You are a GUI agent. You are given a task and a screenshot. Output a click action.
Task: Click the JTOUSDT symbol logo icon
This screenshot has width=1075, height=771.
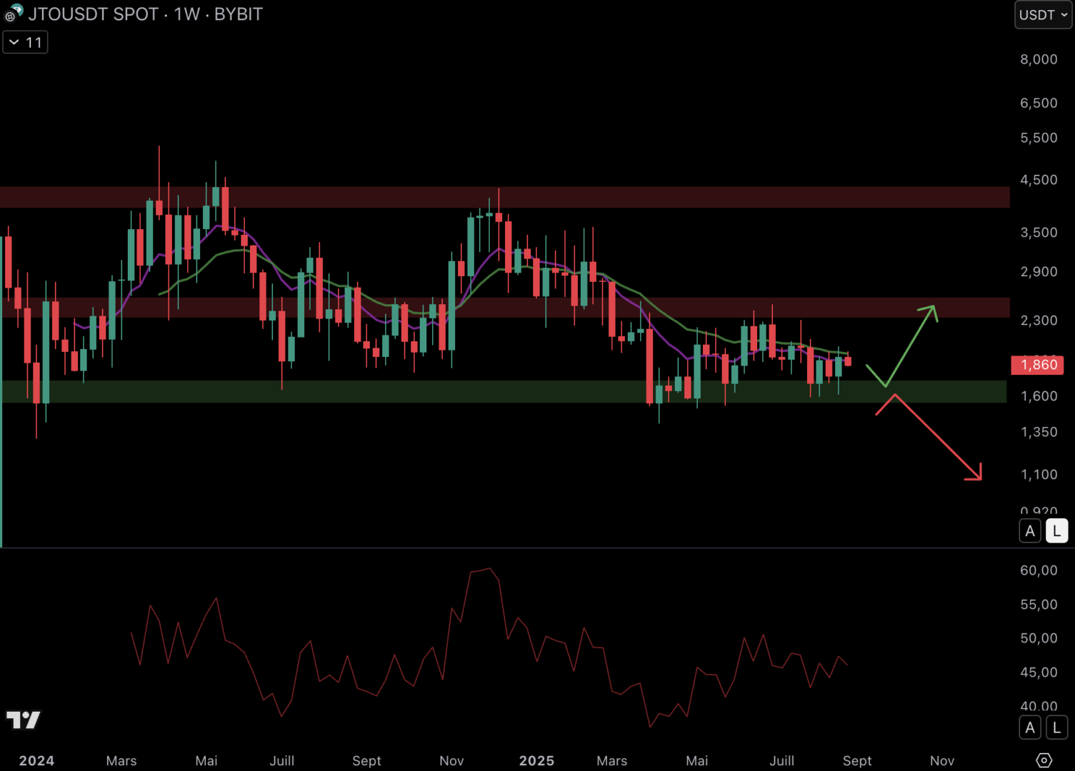14,14
